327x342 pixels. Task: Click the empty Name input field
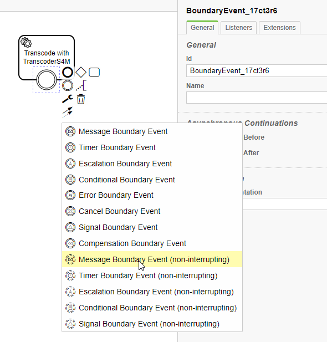[x=257, y=98]
